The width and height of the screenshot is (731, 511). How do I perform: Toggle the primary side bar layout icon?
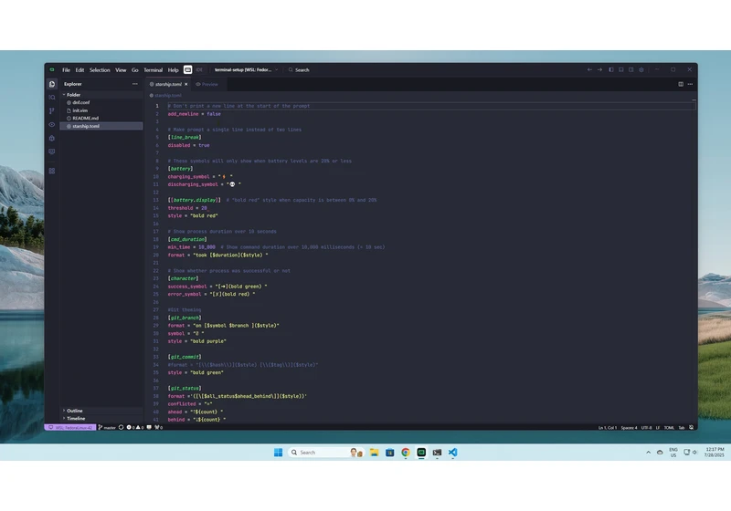tap(611, 70)
